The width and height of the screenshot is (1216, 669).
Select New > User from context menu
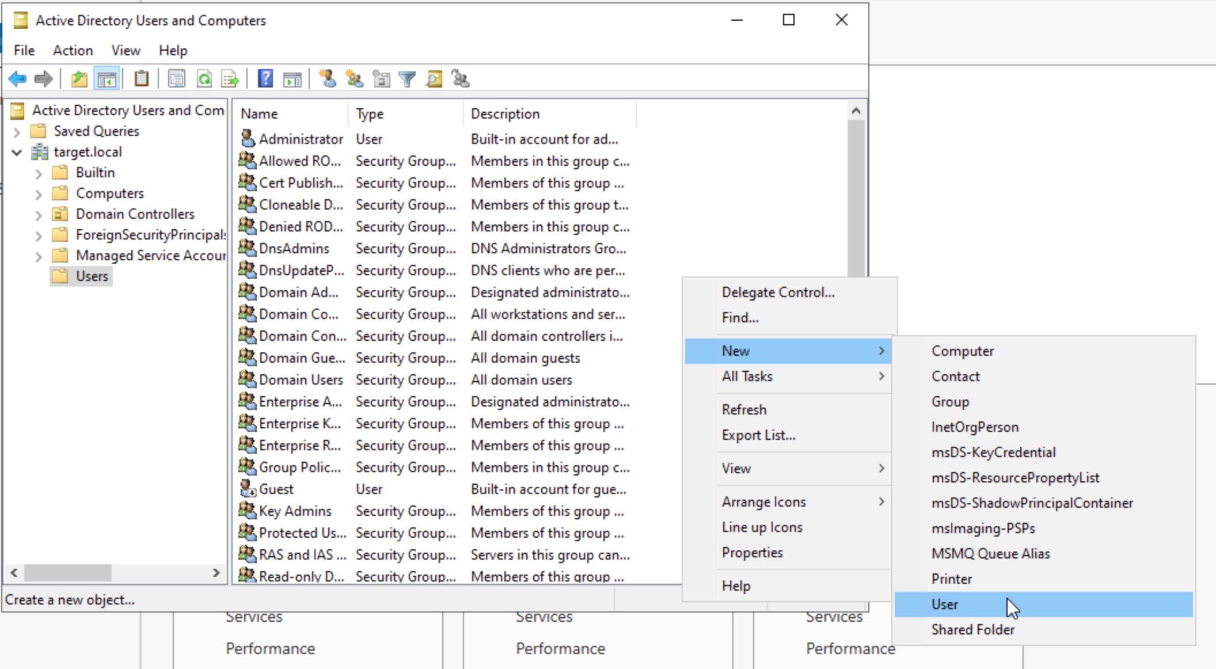coord(945,604)
